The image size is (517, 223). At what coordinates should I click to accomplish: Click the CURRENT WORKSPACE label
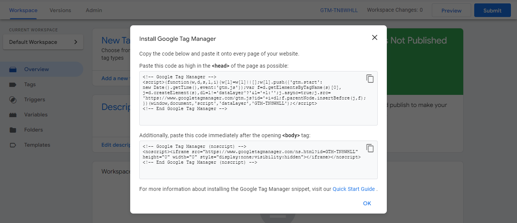point(34,30)
